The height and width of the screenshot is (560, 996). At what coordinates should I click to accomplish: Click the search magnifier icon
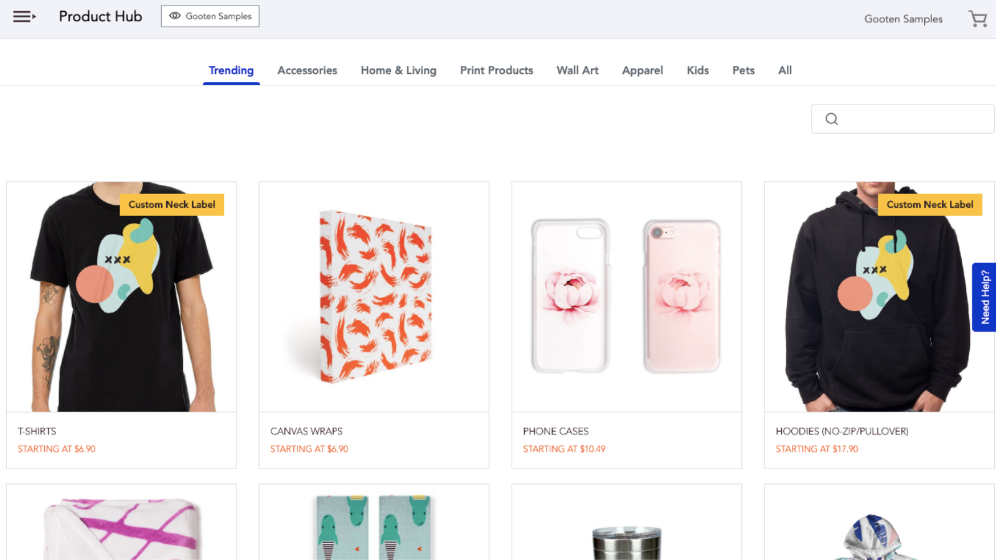[832, 118]
